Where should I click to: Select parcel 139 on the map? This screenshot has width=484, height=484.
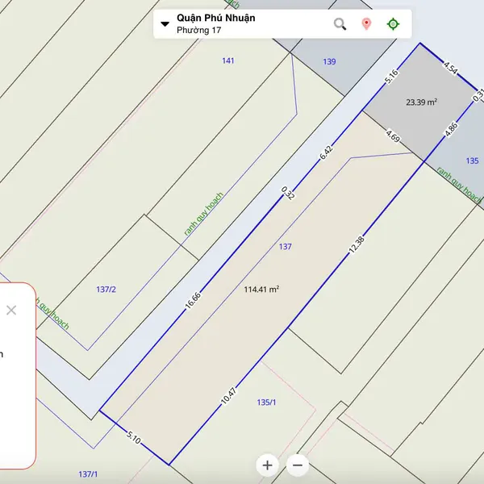pos(329,62)
